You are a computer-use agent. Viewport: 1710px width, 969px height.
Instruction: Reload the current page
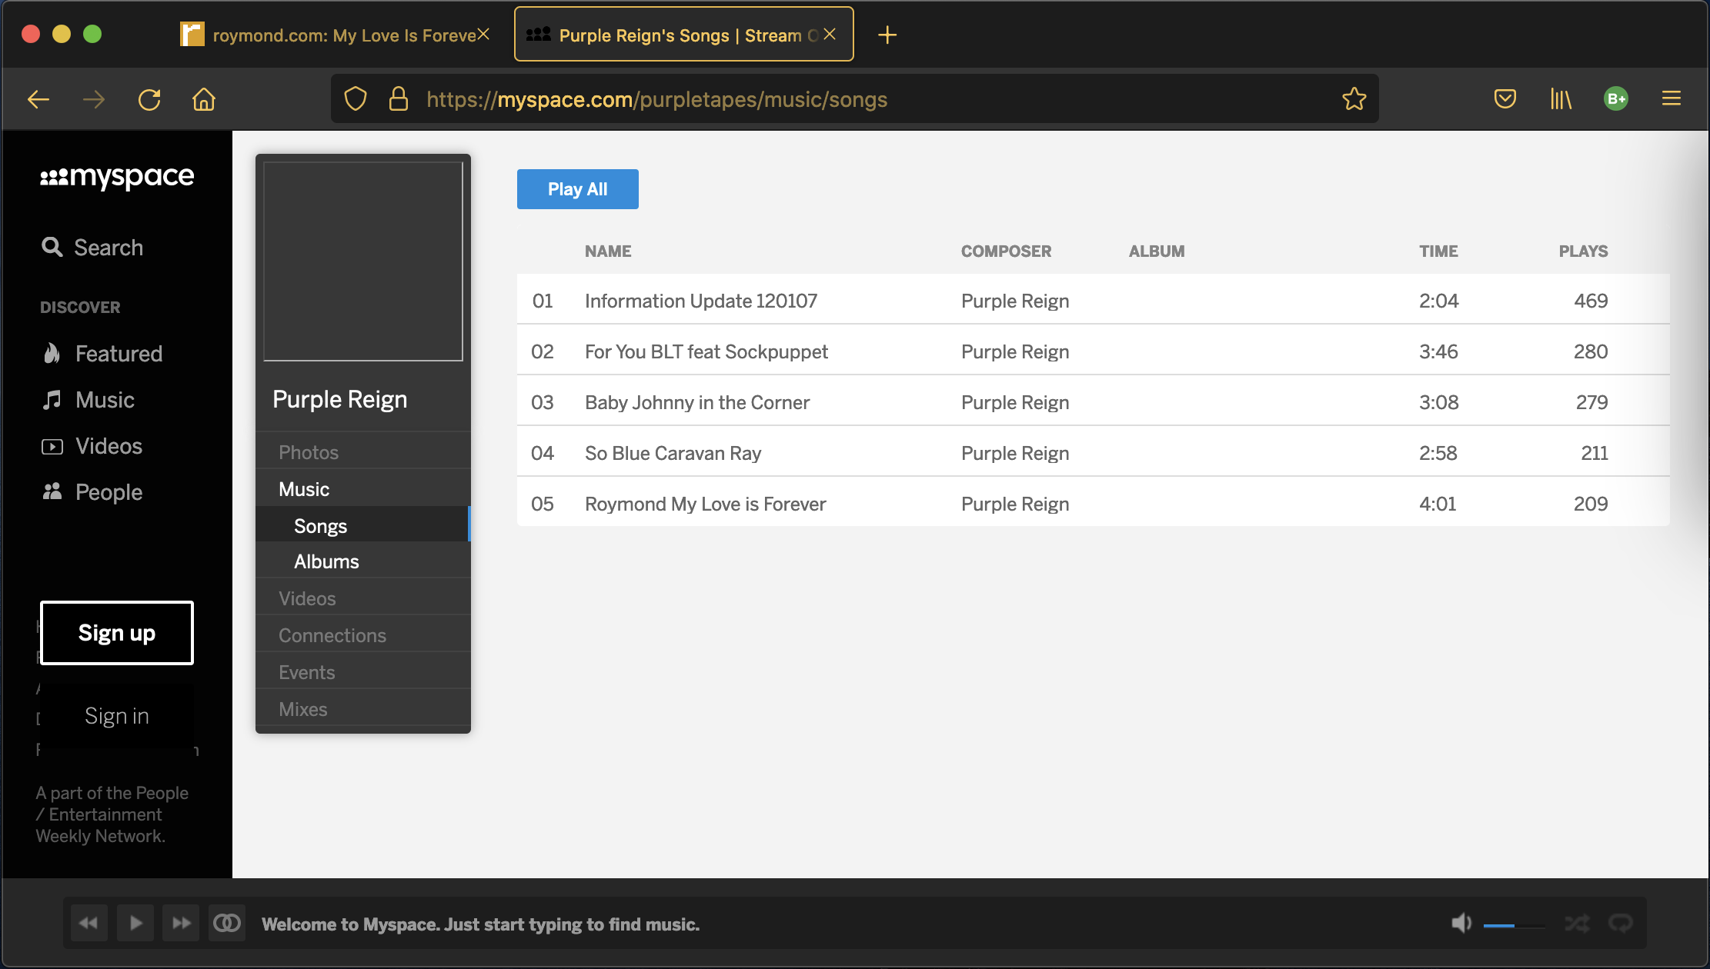click(x=149, y=99)
